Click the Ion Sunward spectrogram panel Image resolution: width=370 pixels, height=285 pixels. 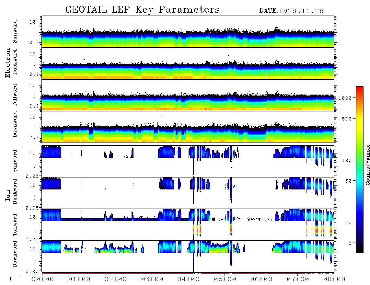pyautogui.click(x=188, y=161)
